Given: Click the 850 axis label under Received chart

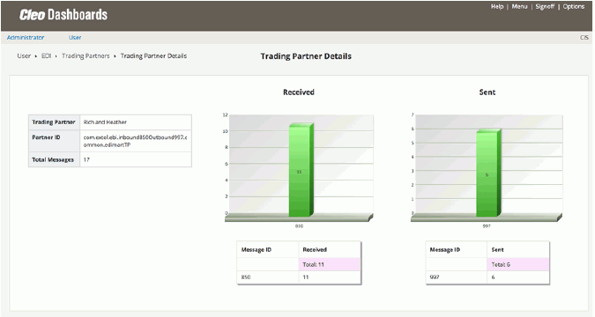Looking at the screenshot, I should tap(299, 226).
